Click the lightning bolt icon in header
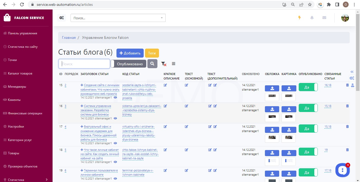The width and height of the screenshot is (360, 182). (x=300, y=18)
